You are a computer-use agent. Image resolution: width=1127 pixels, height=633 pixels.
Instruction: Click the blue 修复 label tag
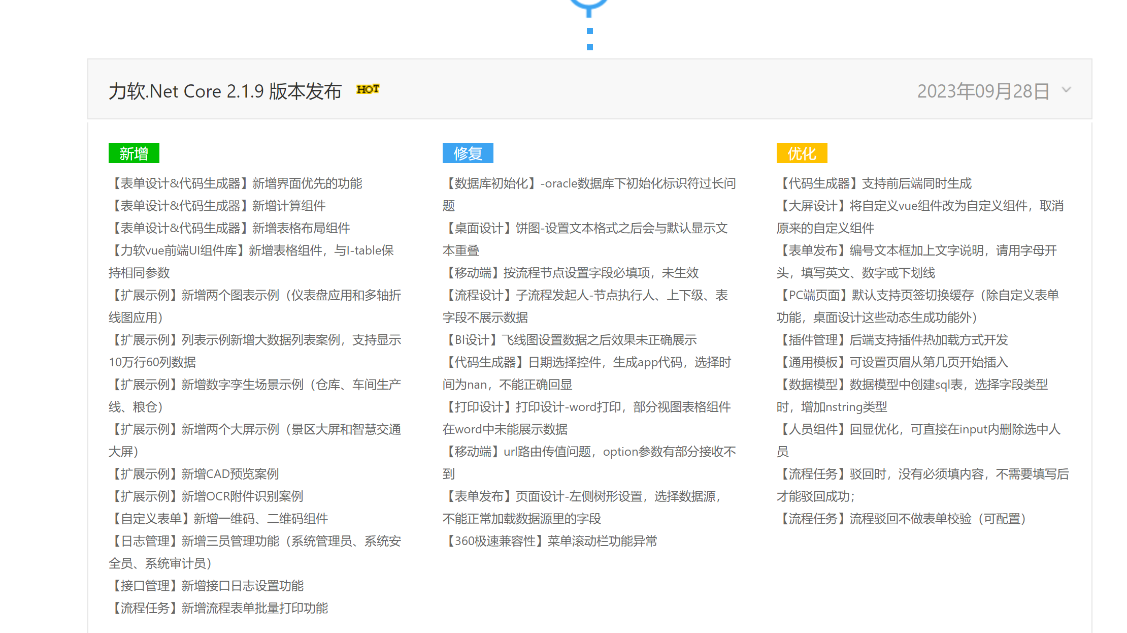(x=468, y=153)
